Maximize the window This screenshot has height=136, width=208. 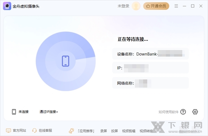point(193,6)
